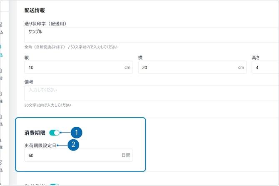This screenshot has height=186, width=279.
Task: Click into the 備考 notes field
Action: click(x=152, y=93)
